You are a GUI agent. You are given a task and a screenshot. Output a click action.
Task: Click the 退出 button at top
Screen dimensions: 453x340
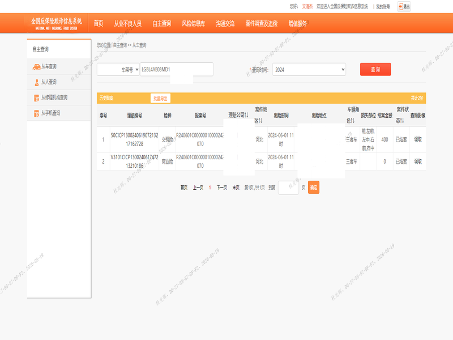tap(404, 6)
